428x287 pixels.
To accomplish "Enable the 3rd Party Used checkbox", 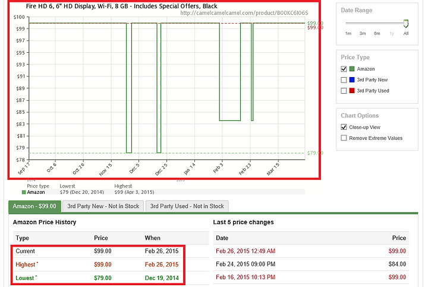I will coord(344,91).
